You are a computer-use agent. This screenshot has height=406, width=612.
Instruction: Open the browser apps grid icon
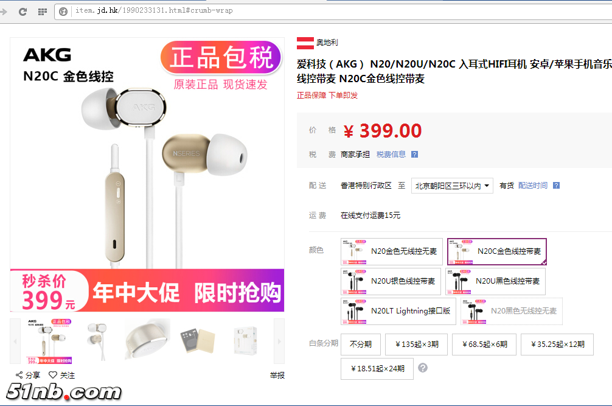pyautogui.click(x=43, y=12)
